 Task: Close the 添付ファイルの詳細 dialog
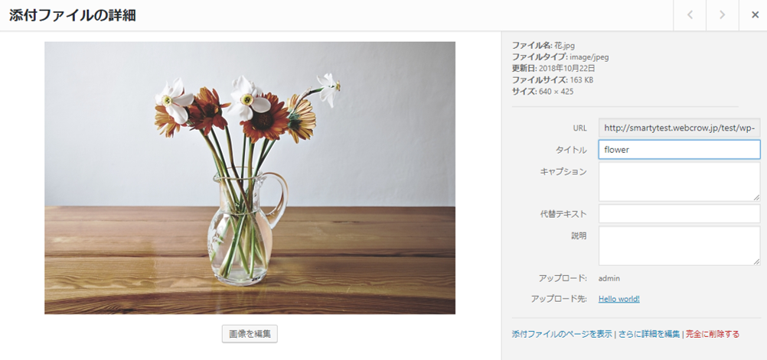755,15
